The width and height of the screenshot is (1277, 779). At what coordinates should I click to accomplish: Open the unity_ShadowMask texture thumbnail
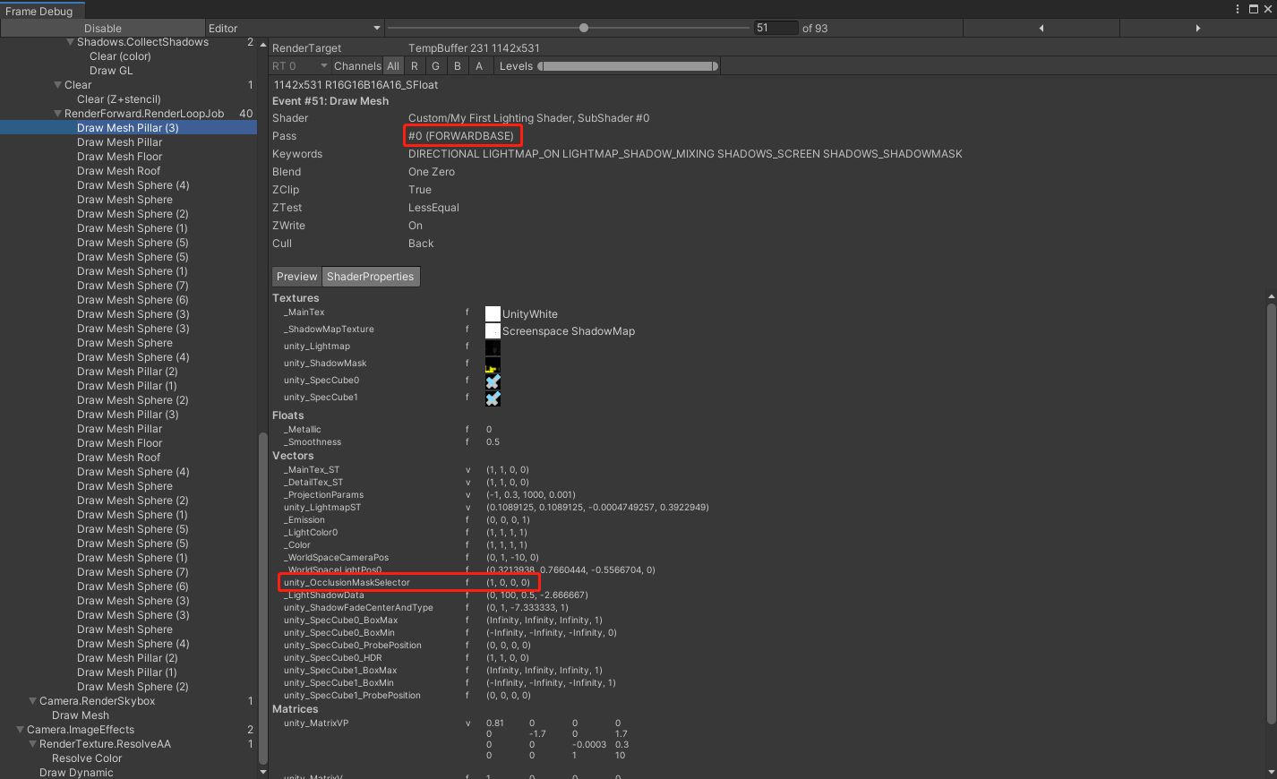pos(493,363)
